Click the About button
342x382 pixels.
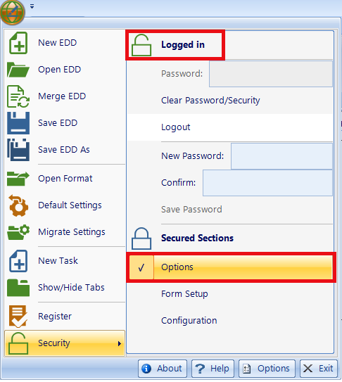(x=163, y=369)
